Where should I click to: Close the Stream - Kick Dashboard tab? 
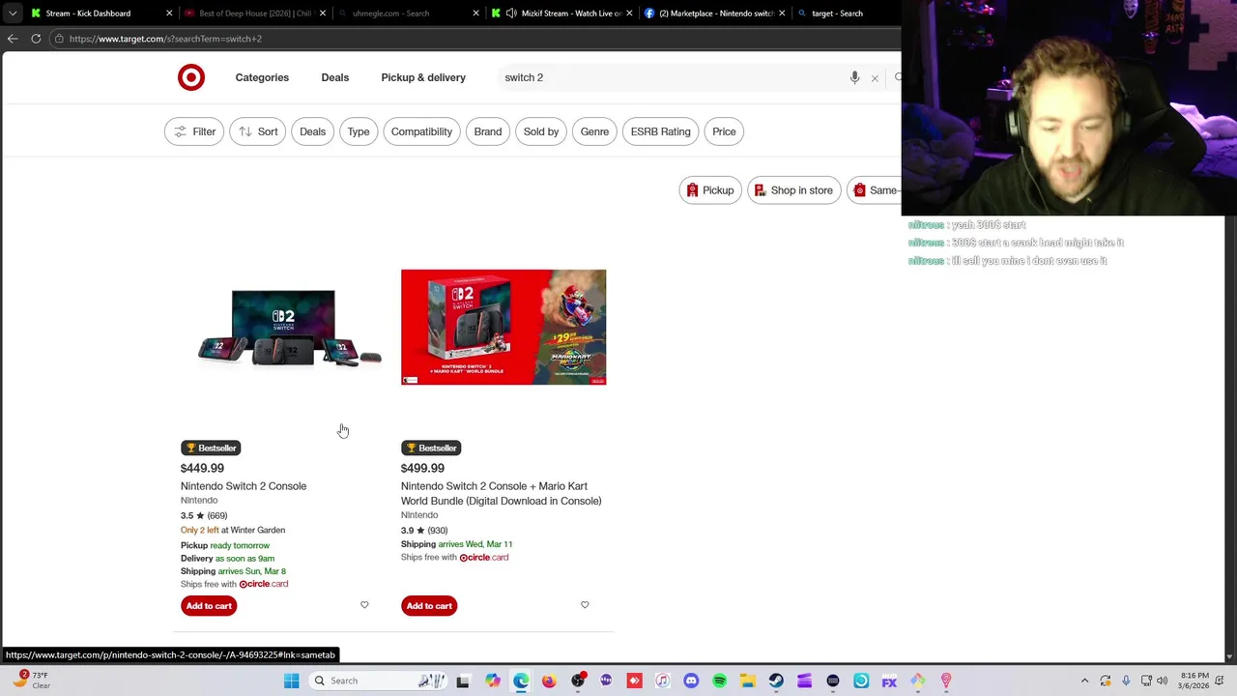click(169, 14)
